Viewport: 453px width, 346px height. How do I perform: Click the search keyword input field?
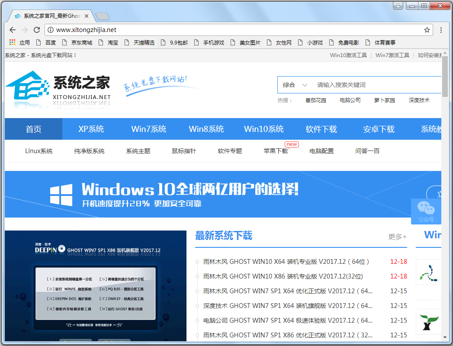click(x=376, y=85)
